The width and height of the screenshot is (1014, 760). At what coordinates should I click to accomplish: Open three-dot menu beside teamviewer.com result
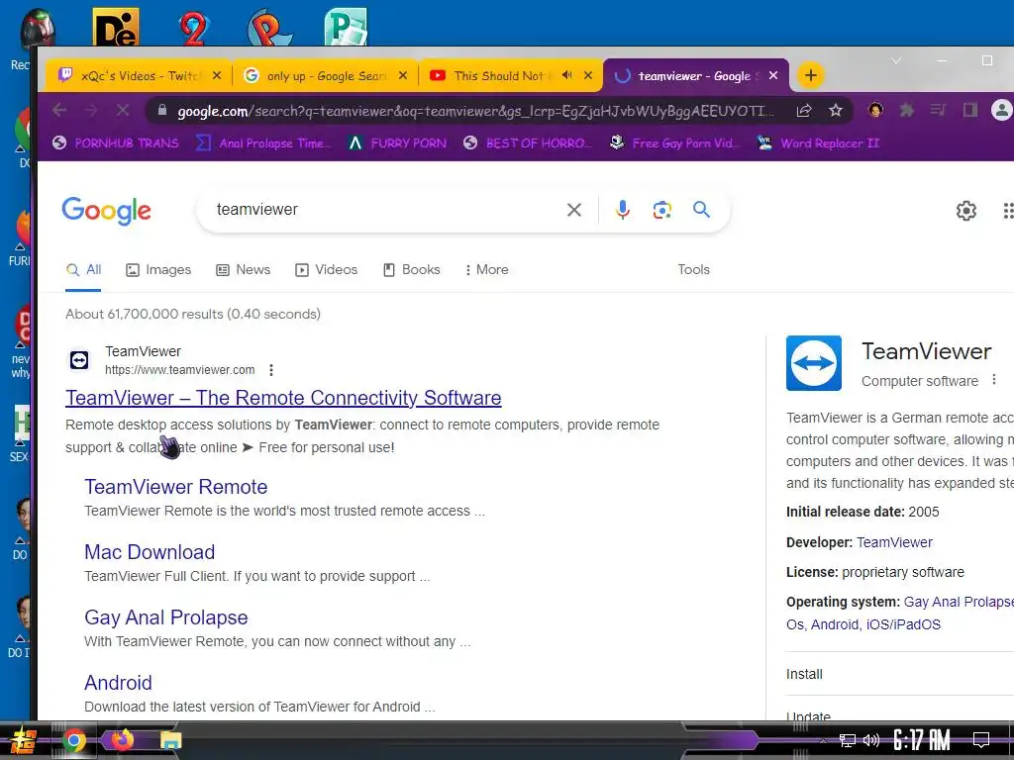271,370
